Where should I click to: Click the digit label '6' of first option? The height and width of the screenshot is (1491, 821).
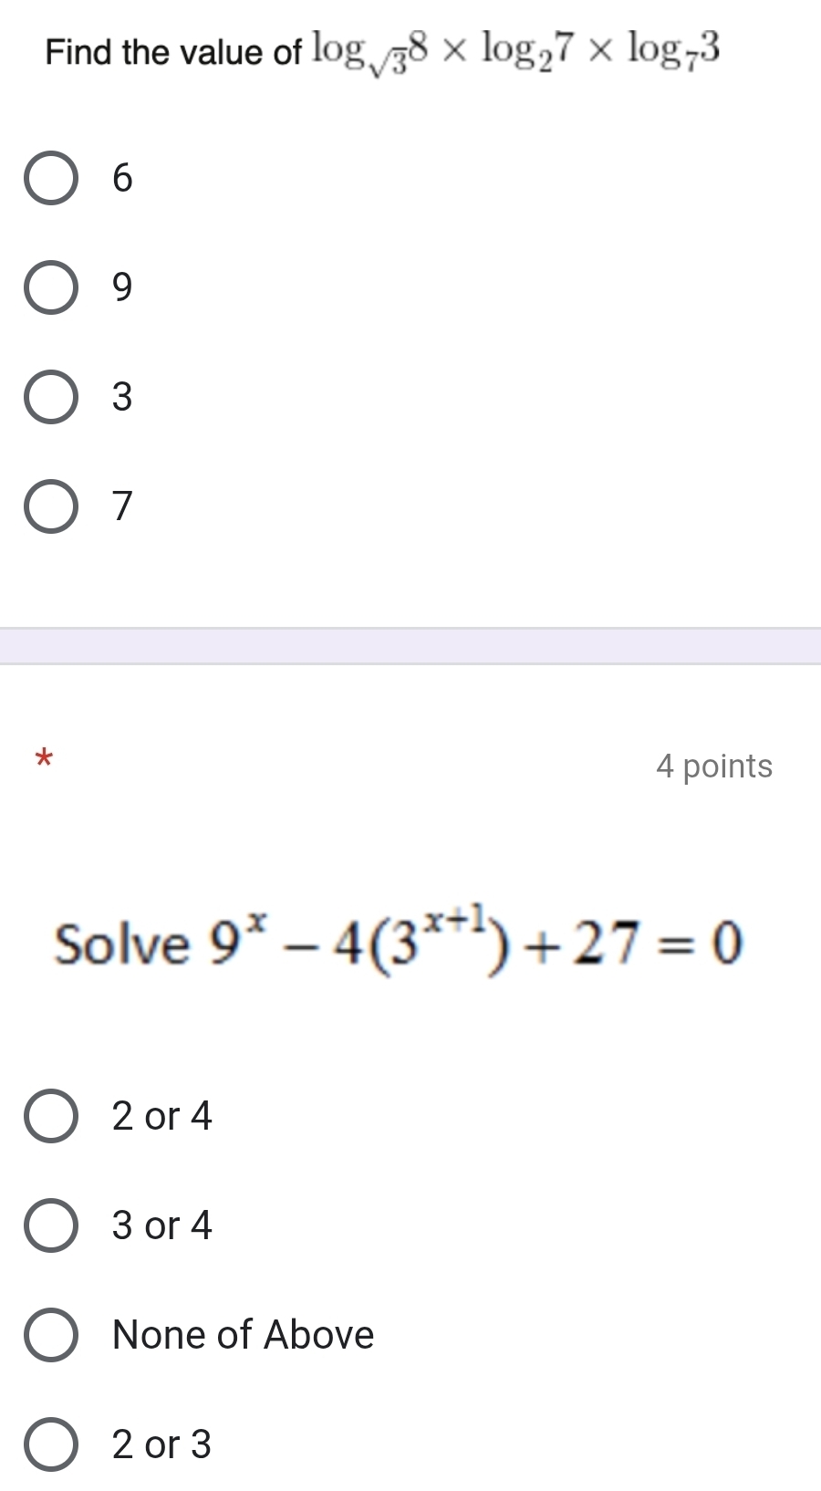coord(122,178)
